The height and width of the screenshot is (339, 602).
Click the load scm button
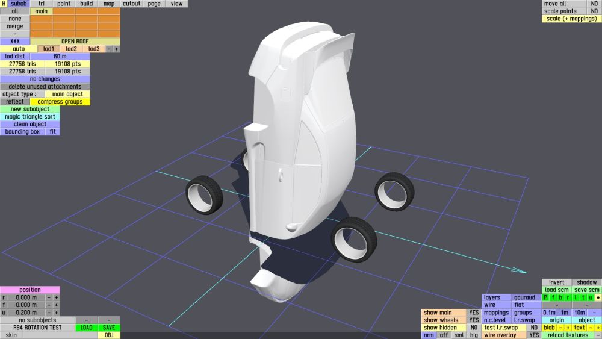[x=557, y=290]
